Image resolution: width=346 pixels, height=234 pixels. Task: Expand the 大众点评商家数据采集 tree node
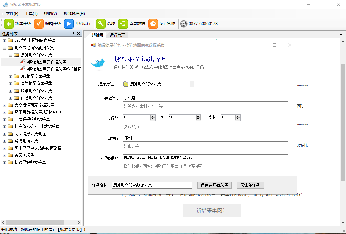click(x=4, y=105)
